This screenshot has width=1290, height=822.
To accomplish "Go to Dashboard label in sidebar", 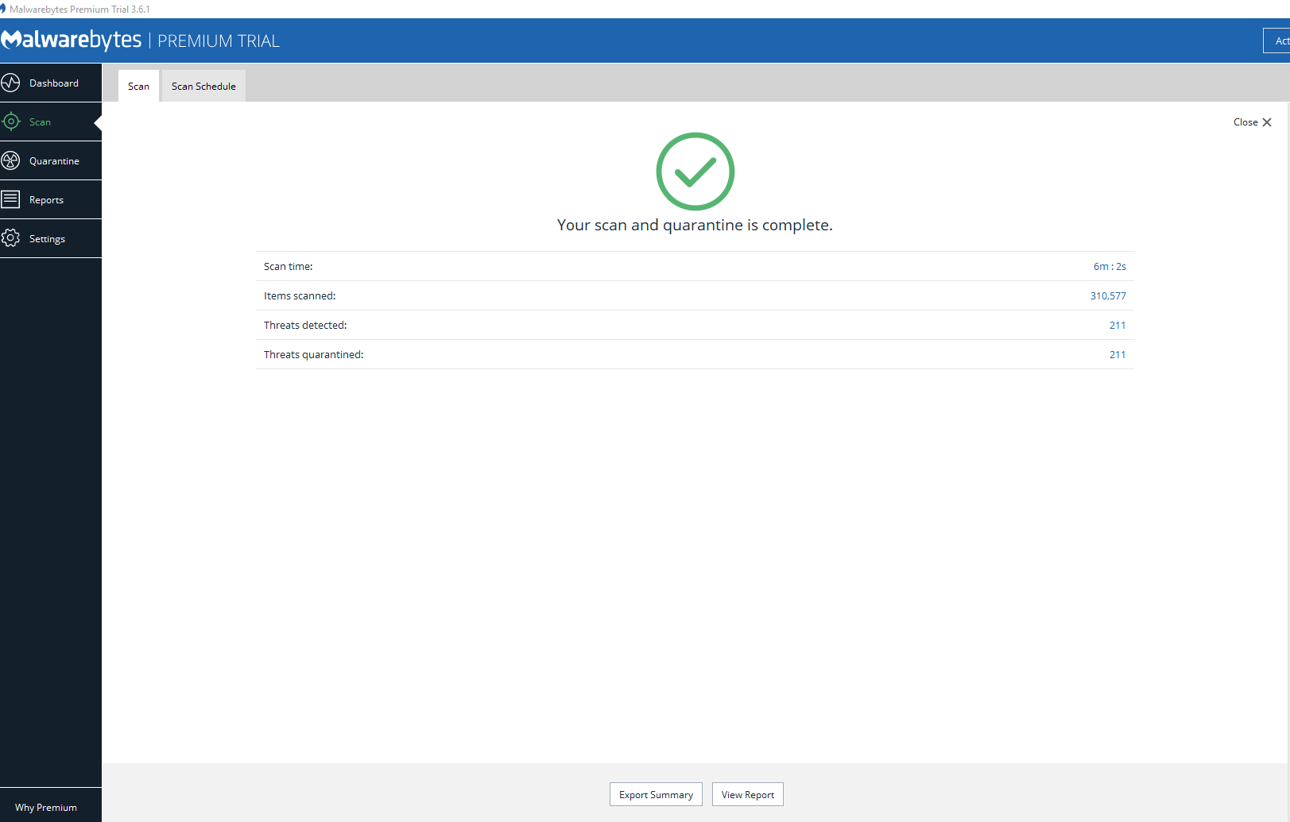I will (x=54, y=83).
